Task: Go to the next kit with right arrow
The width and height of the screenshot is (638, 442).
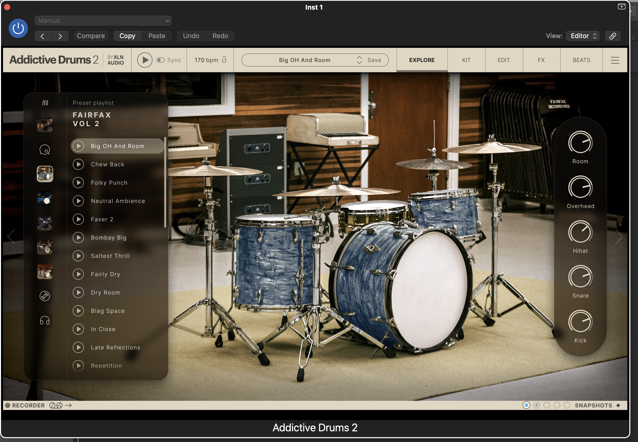Action: [x=619, y=237]
